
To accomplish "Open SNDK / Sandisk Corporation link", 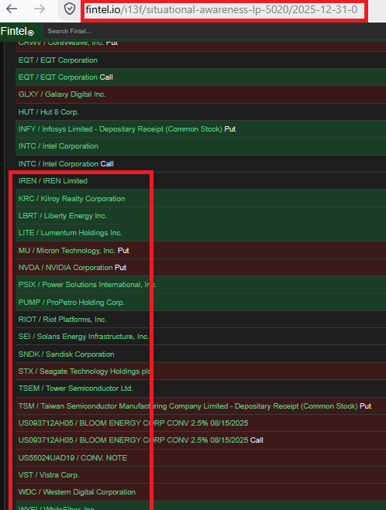I will point(66,354).
